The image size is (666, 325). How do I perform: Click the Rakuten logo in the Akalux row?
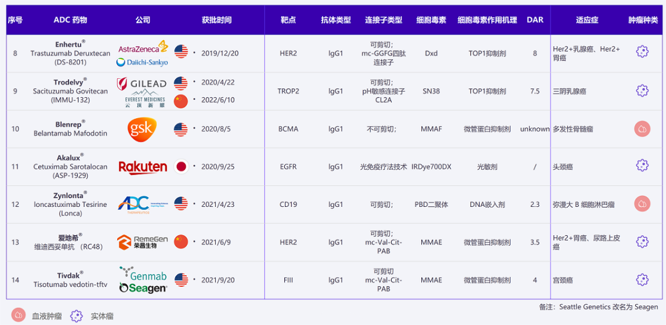click(x=142, y=167)
